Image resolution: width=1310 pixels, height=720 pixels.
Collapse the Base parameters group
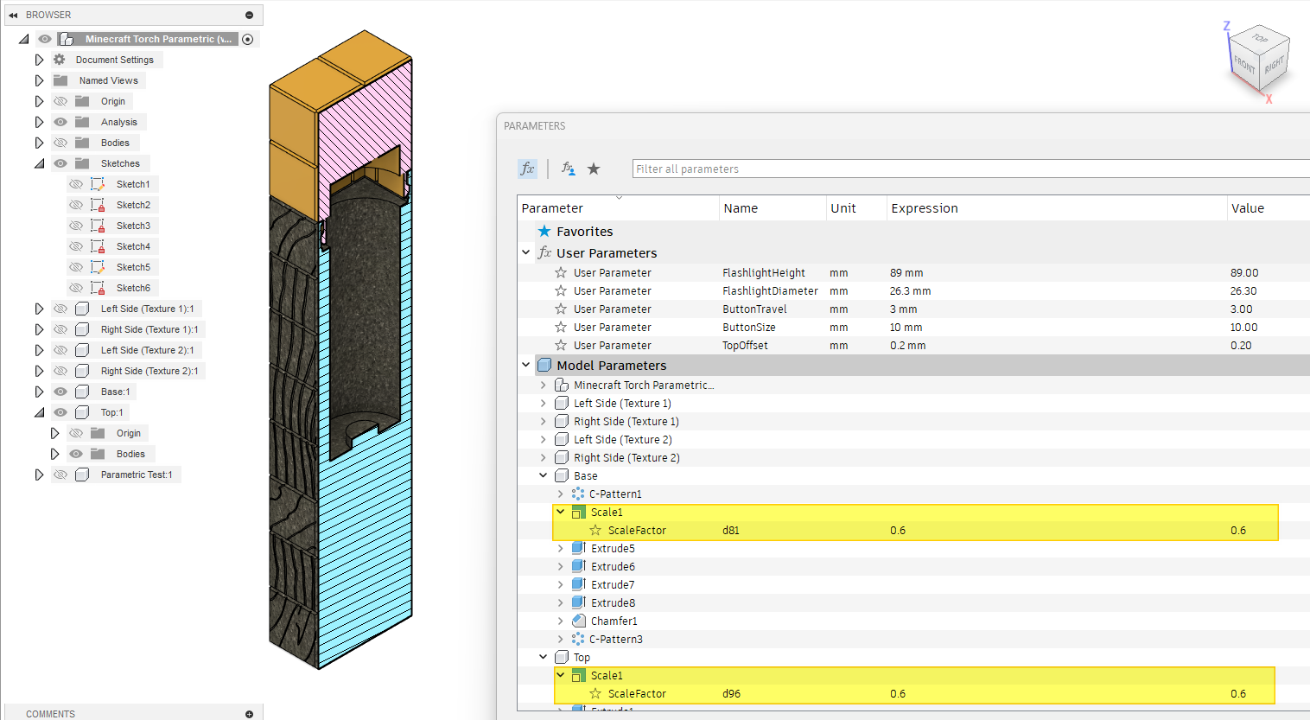point(543,475)
